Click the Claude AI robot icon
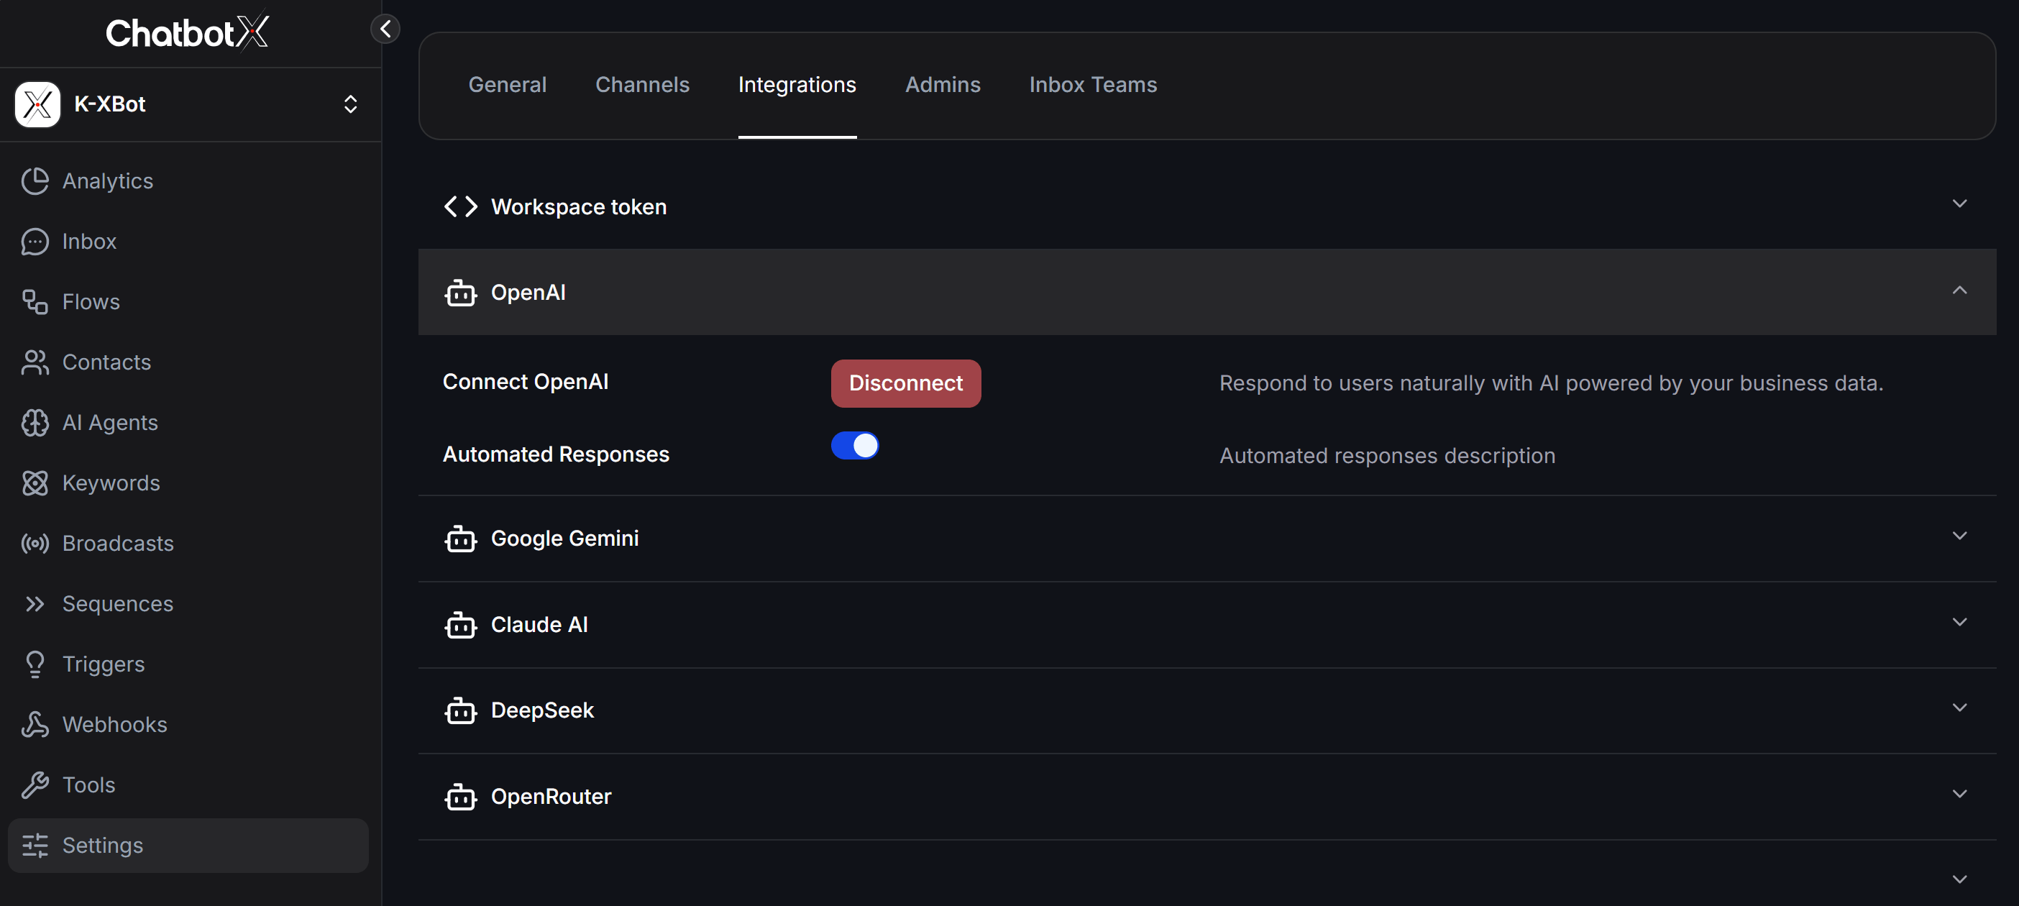 coord(460,625)
